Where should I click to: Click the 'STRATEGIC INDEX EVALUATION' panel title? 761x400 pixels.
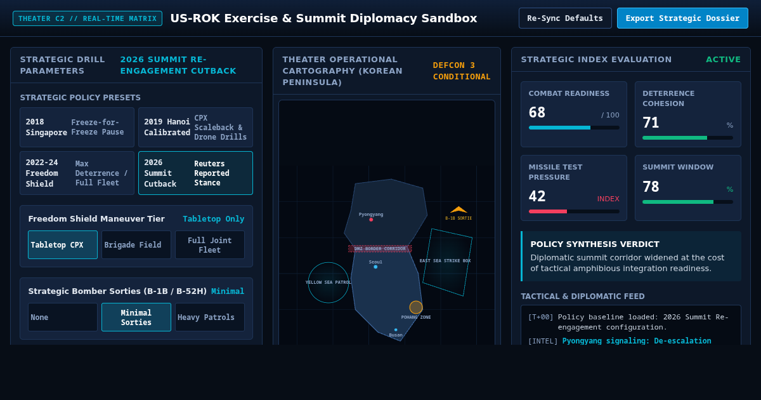[596, 60]
